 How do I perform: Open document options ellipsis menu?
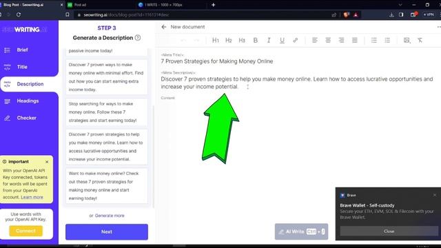click(x=439, y=27)
